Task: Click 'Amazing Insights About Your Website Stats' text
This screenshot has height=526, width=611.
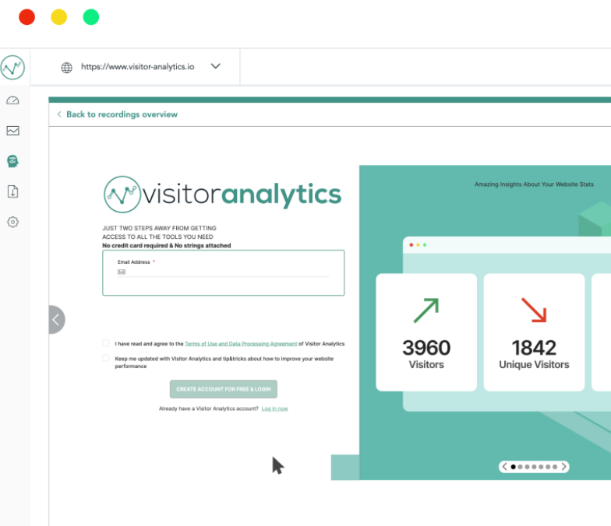Action: 534,184
